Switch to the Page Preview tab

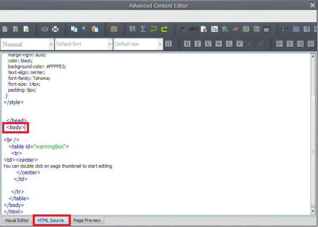point(87,220)
